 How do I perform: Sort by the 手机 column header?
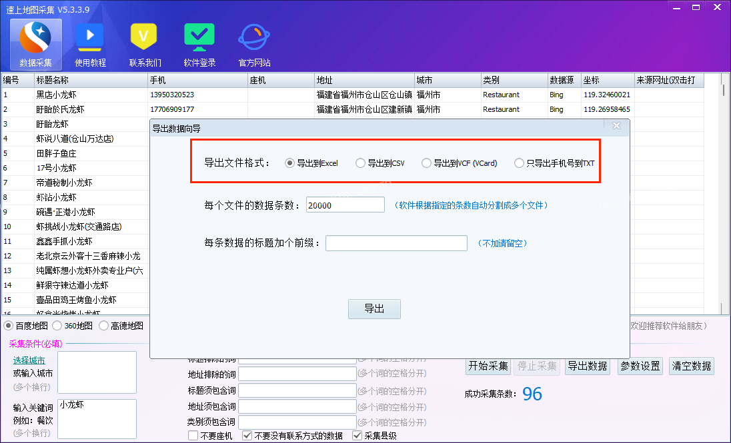click(x=197, y=80)
